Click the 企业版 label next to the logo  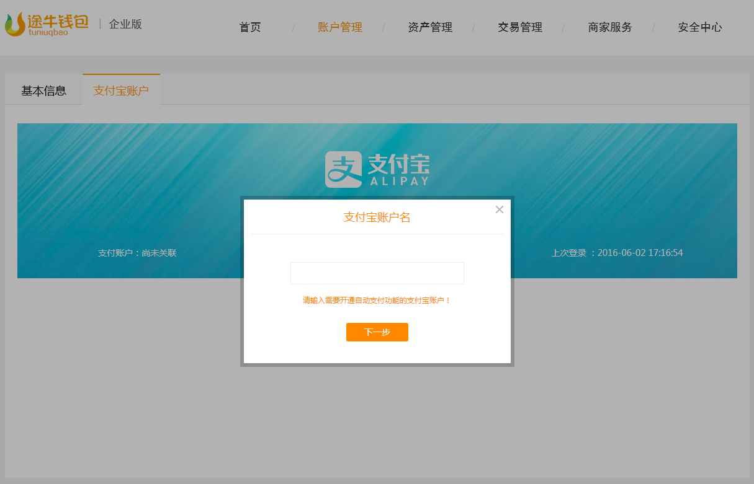(x=125, y=24)
